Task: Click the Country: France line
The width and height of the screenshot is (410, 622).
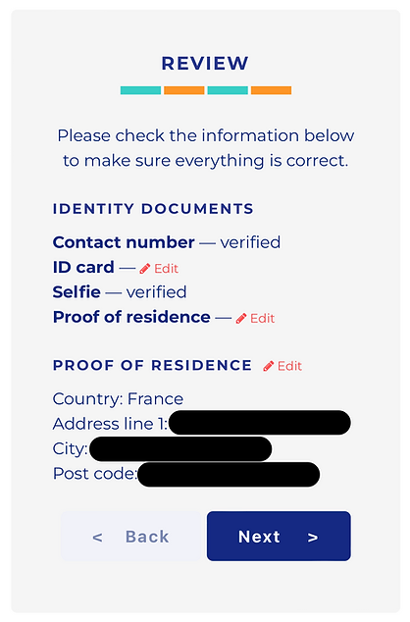Action: (x=118, y=398)
